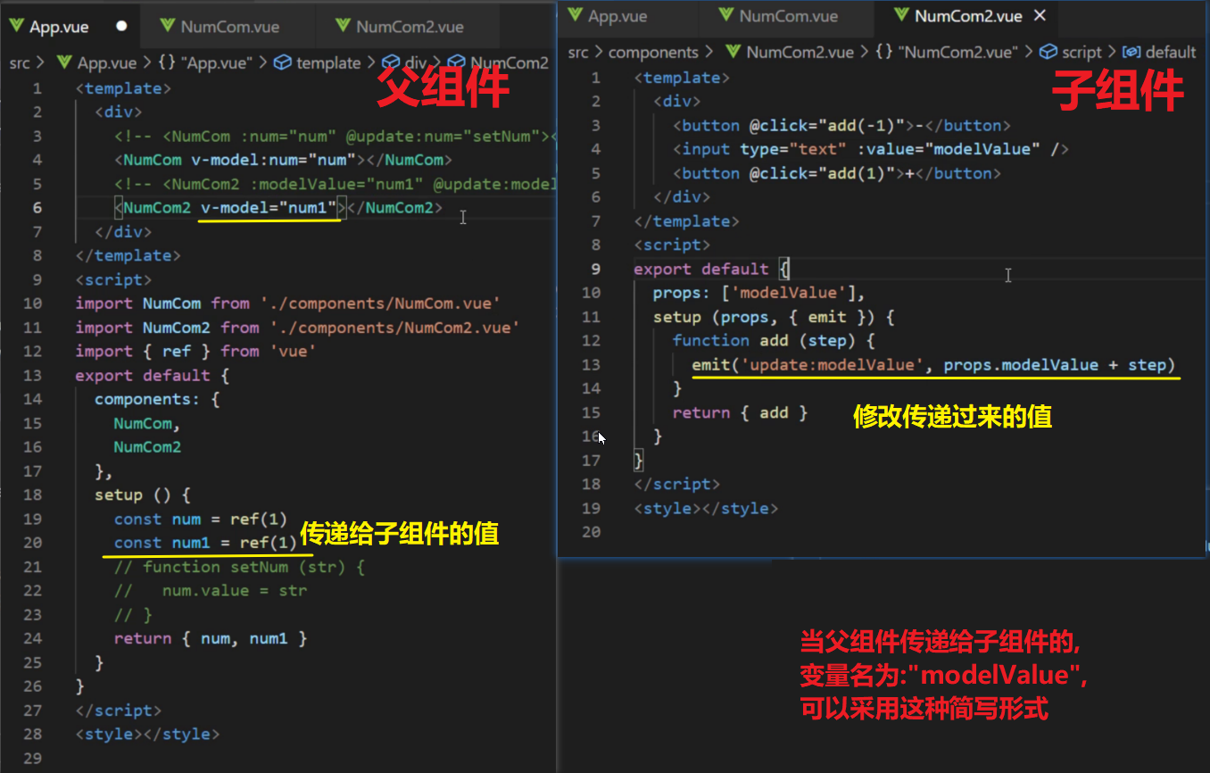
Task: Select NumCom2.vue tab in right editor
Action: point(967,16)
